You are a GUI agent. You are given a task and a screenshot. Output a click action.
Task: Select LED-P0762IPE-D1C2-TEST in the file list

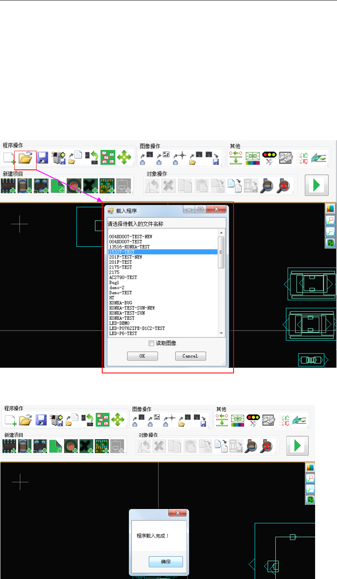point(137,328)
